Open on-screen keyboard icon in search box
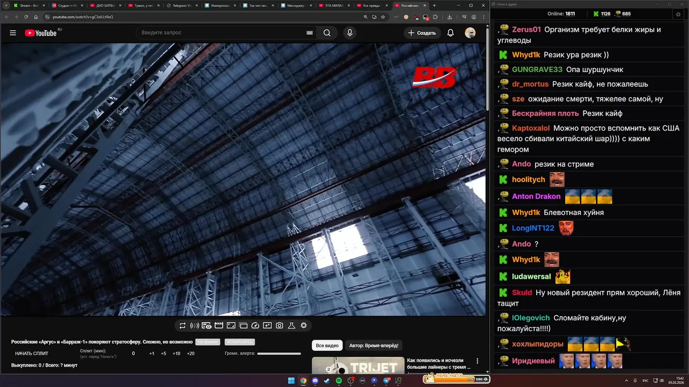This screenshot has height=387, width=689. 310,33
